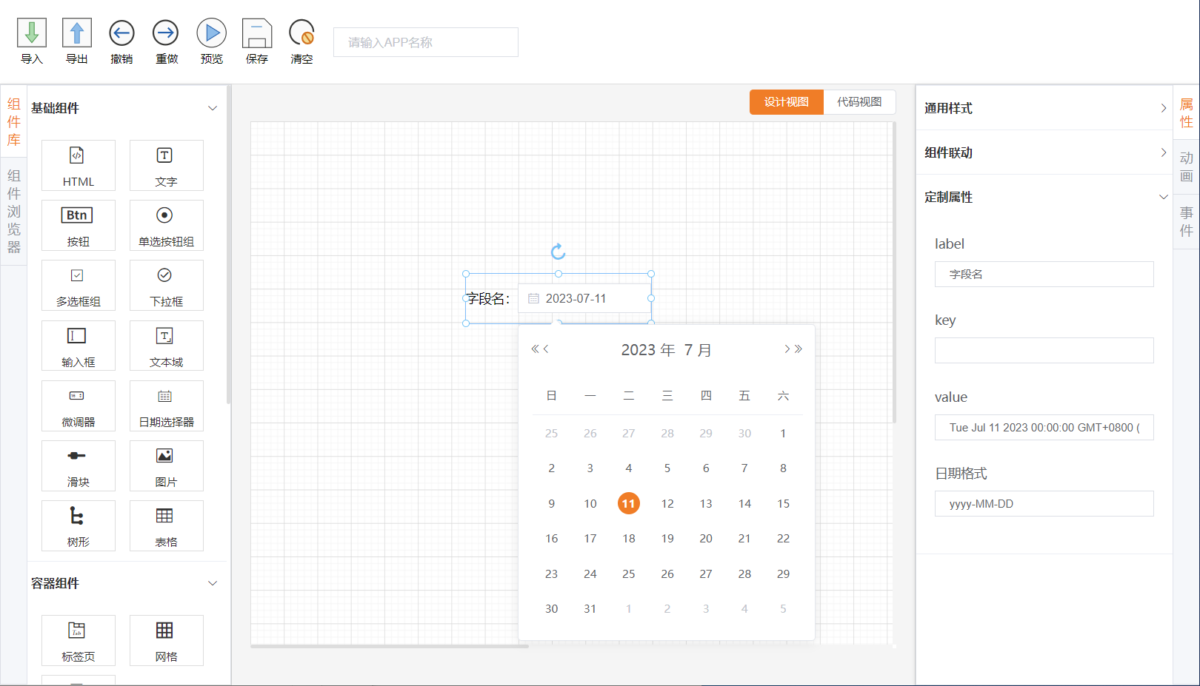
Task: Pick date 23 in the calendar
Action: point(552,574)
